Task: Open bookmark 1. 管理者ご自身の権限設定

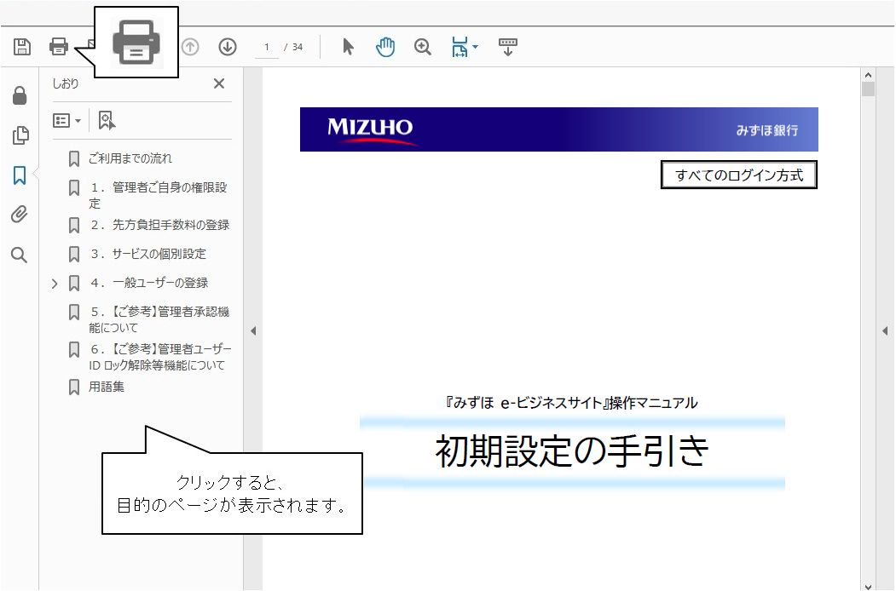Action: tap(159, 195)
